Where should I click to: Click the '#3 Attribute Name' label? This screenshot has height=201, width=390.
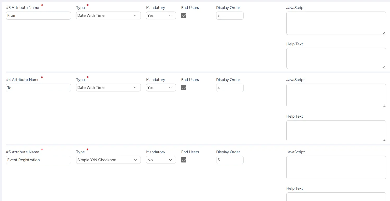(23, 8)
